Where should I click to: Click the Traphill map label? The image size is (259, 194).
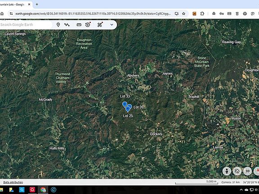click(194, 97)
